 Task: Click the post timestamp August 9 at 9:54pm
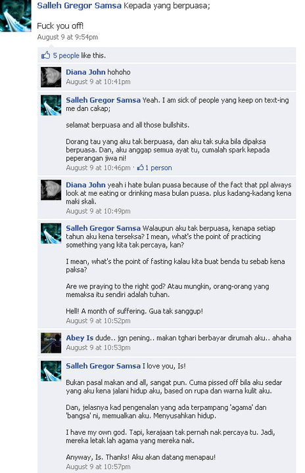coord(68,37)
